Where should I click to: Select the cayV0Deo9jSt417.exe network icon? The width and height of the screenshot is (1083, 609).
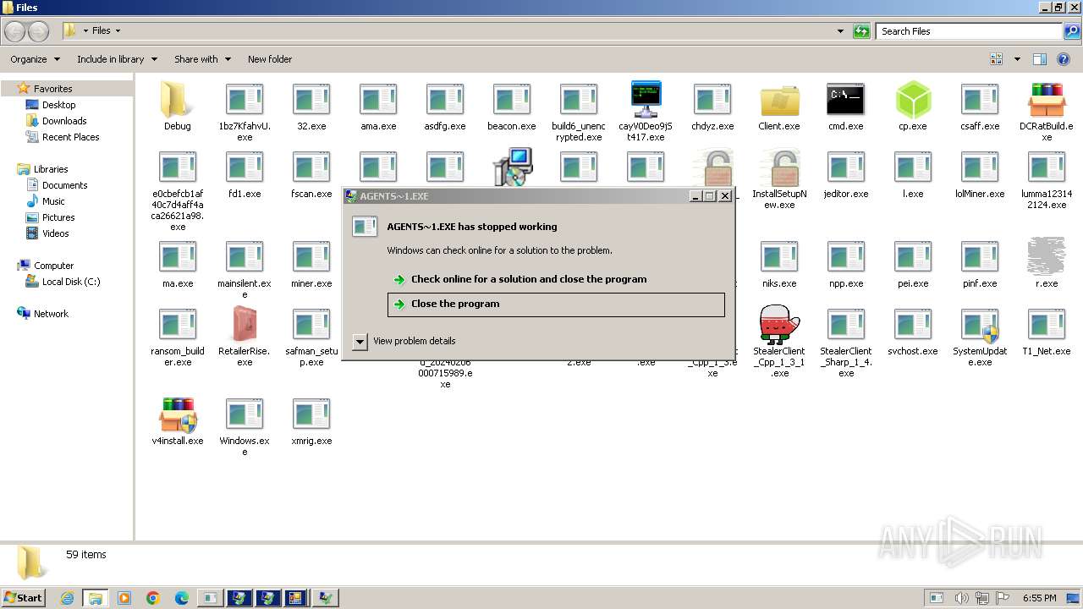[x=646, y=100]
